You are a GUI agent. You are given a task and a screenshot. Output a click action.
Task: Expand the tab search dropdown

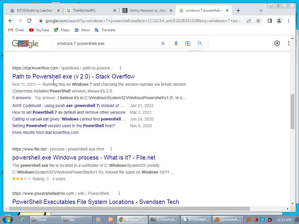pos(261,10)
